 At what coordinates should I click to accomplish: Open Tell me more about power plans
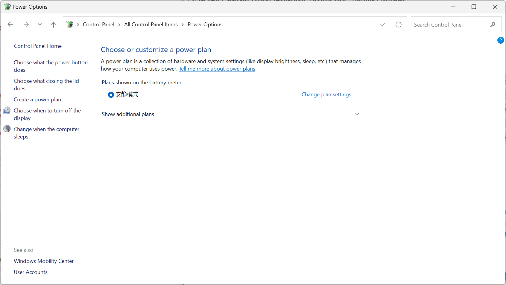point(217,69)
